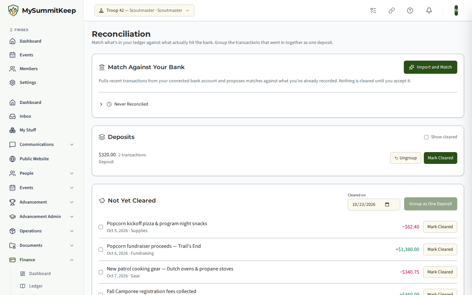Click the Ledger book icon

[x=23, y=286]
